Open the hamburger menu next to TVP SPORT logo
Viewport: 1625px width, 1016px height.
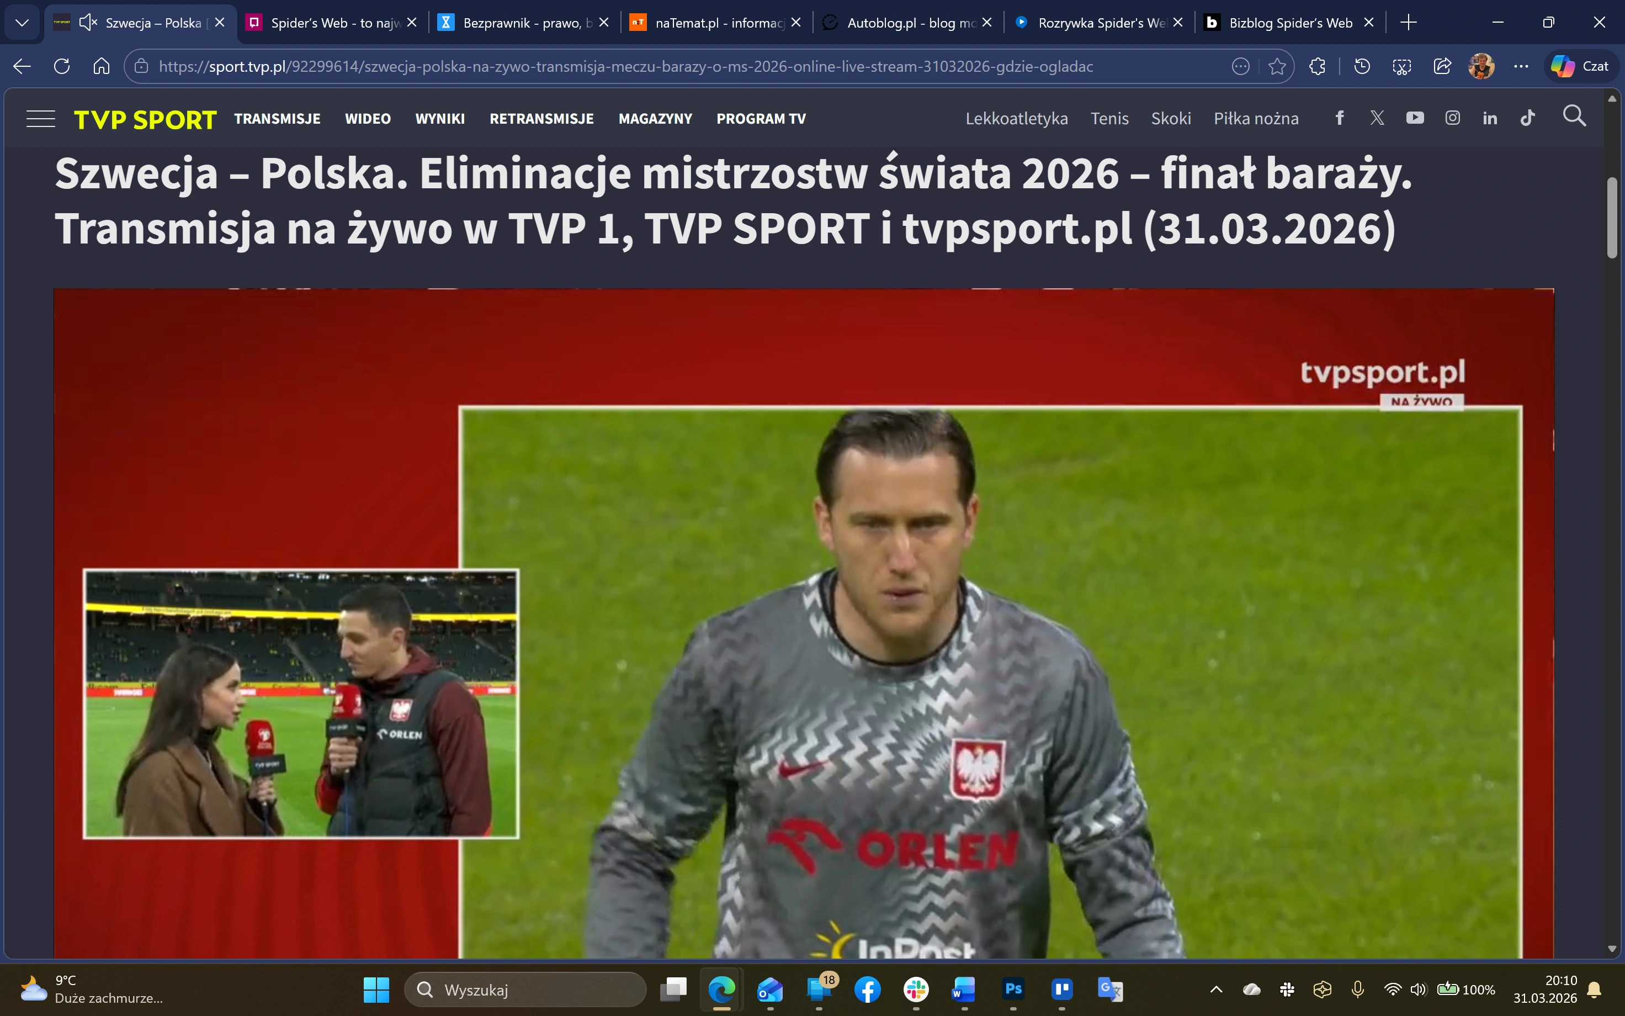click(40, 118)
